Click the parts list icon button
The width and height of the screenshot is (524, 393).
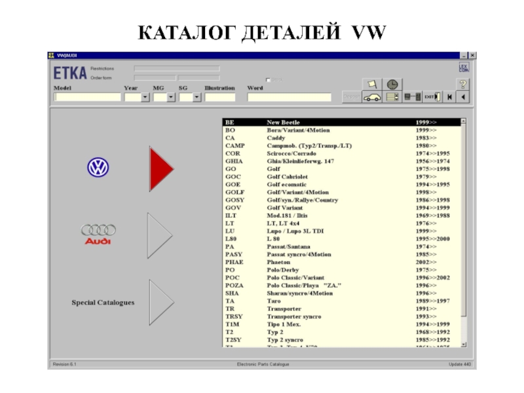392,97
